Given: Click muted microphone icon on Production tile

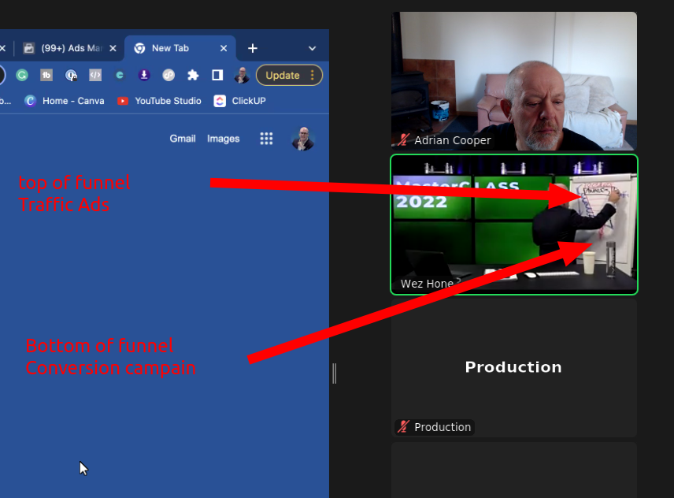Looking at the screenshot, I should [404, 427].
